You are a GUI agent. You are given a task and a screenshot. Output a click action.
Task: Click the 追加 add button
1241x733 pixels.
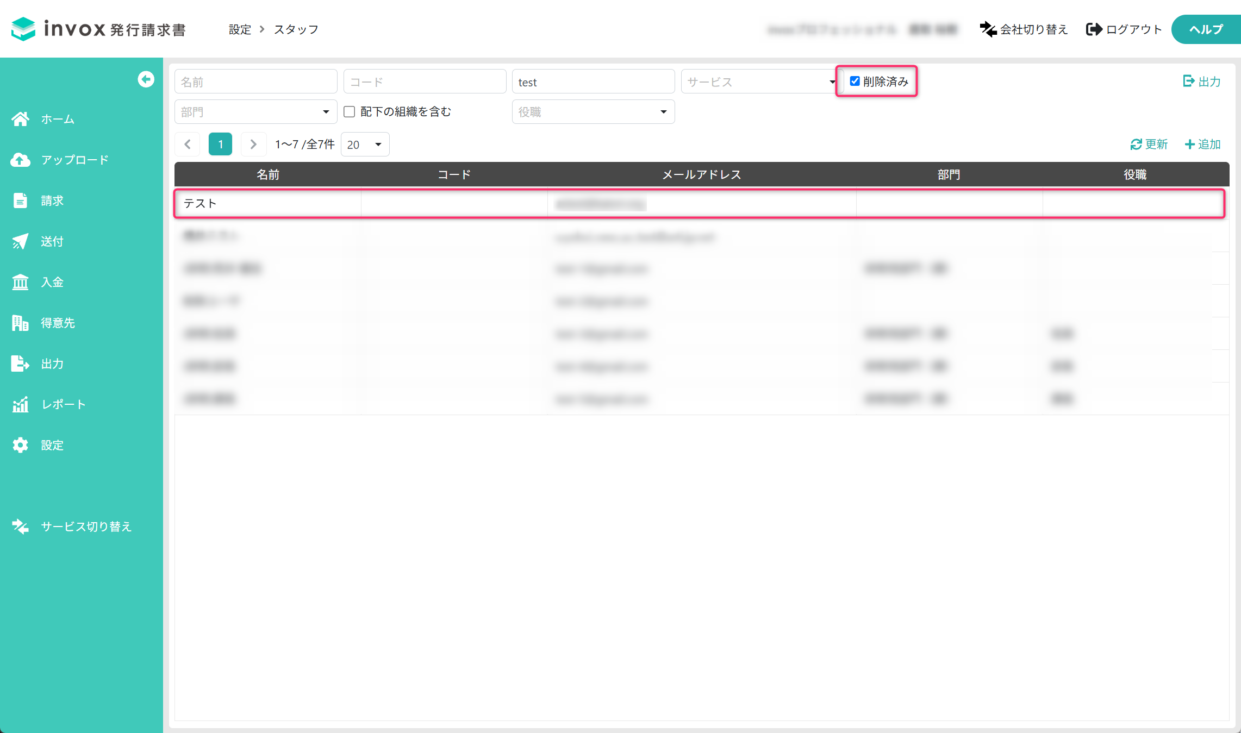tap(1202, 144)
